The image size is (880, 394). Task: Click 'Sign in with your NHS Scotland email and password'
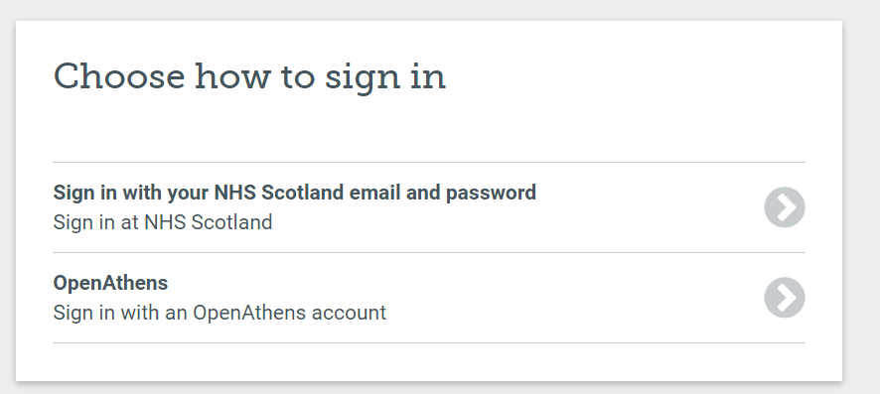point(294,193)
